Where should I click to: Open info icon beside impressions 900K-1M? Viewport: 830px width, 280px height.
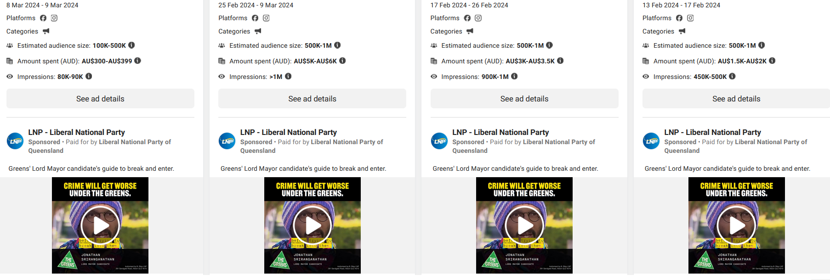coord(514,76)
